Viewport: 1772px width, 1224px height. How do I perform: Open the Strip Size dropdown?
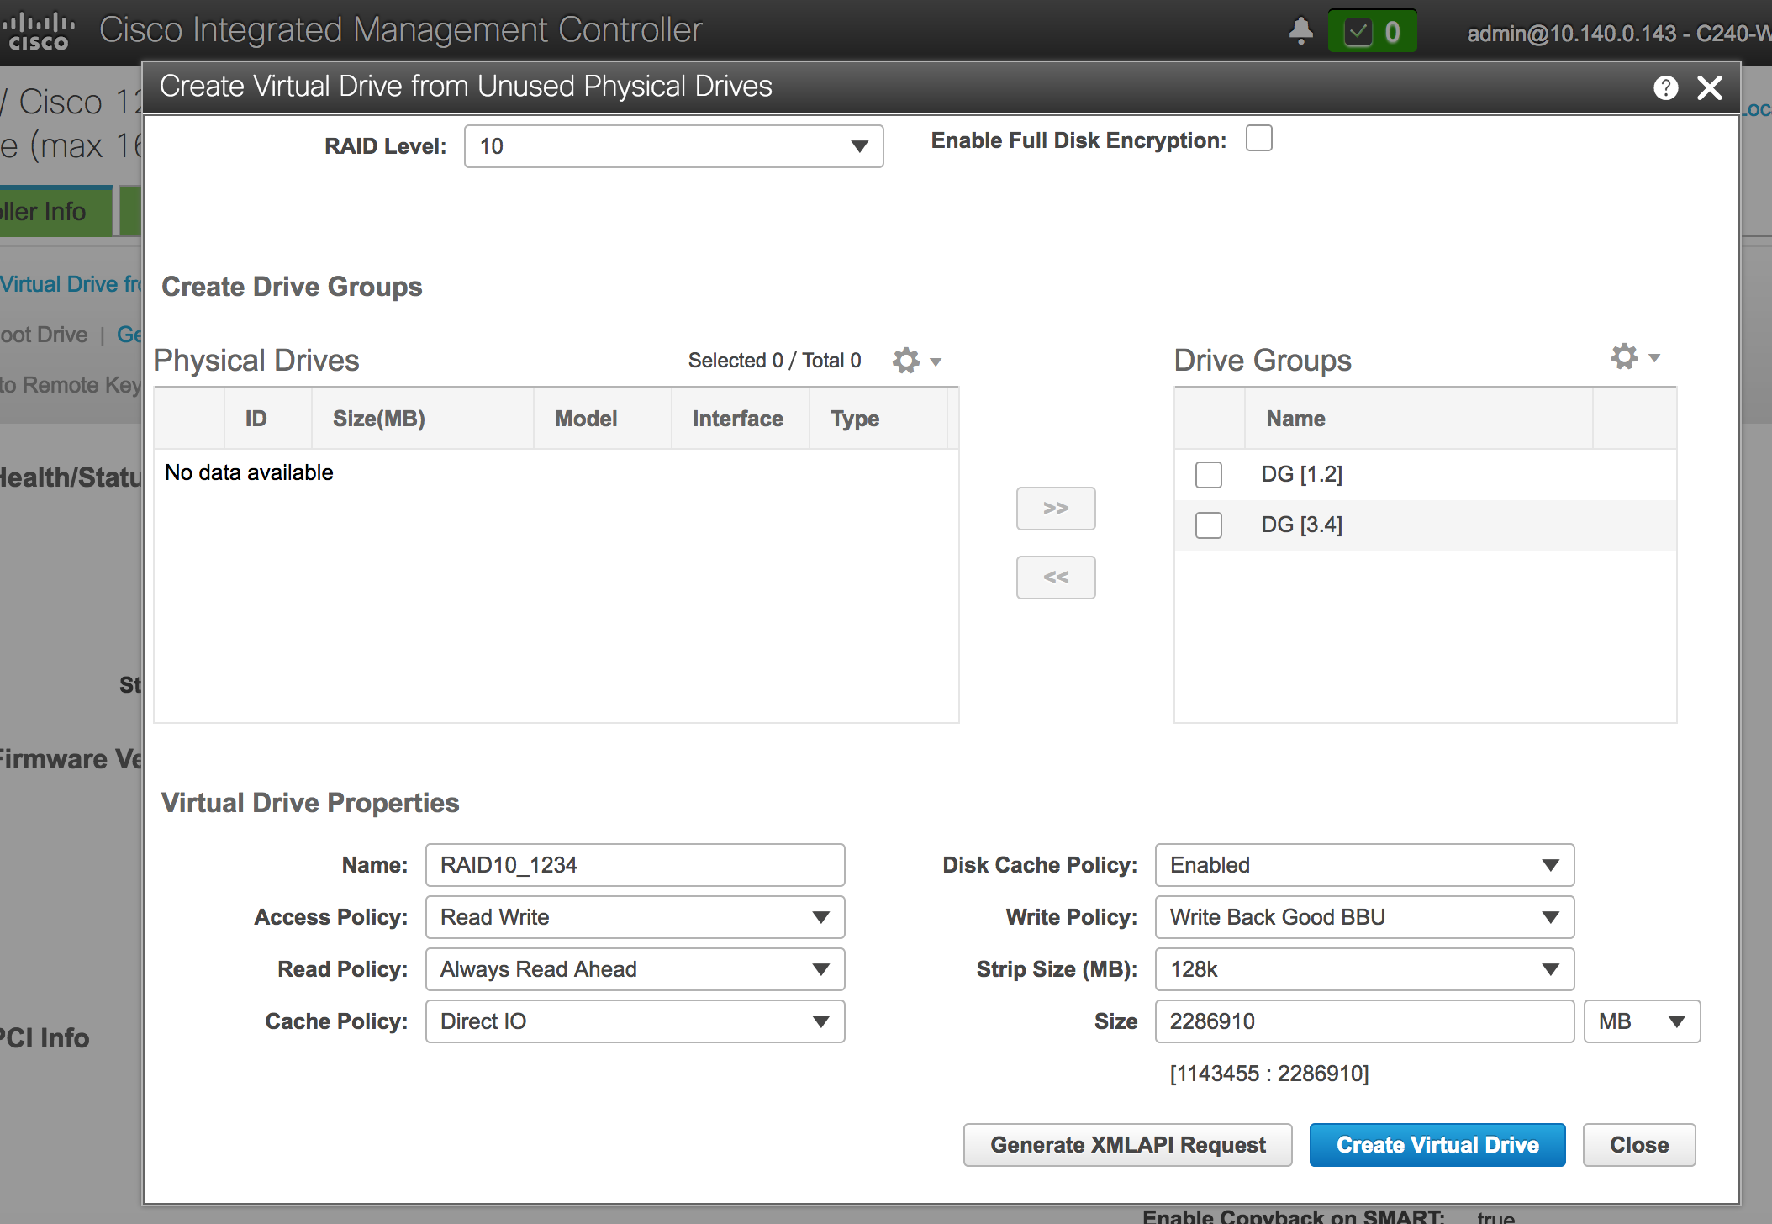1364,969
